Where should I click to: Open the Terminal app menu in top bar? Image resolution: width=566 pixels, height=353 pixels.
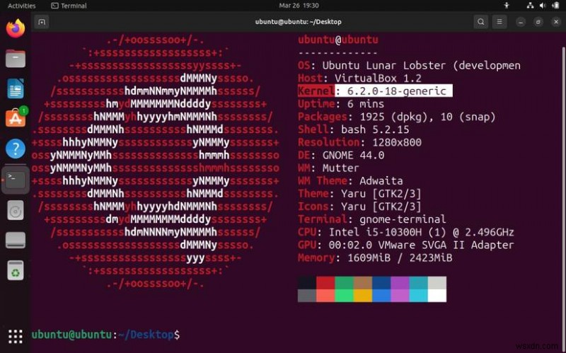click(69, 6)
